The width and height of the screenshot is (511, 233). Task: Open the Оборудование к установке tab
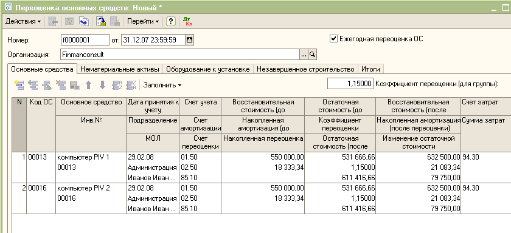(x=208, y=69)
